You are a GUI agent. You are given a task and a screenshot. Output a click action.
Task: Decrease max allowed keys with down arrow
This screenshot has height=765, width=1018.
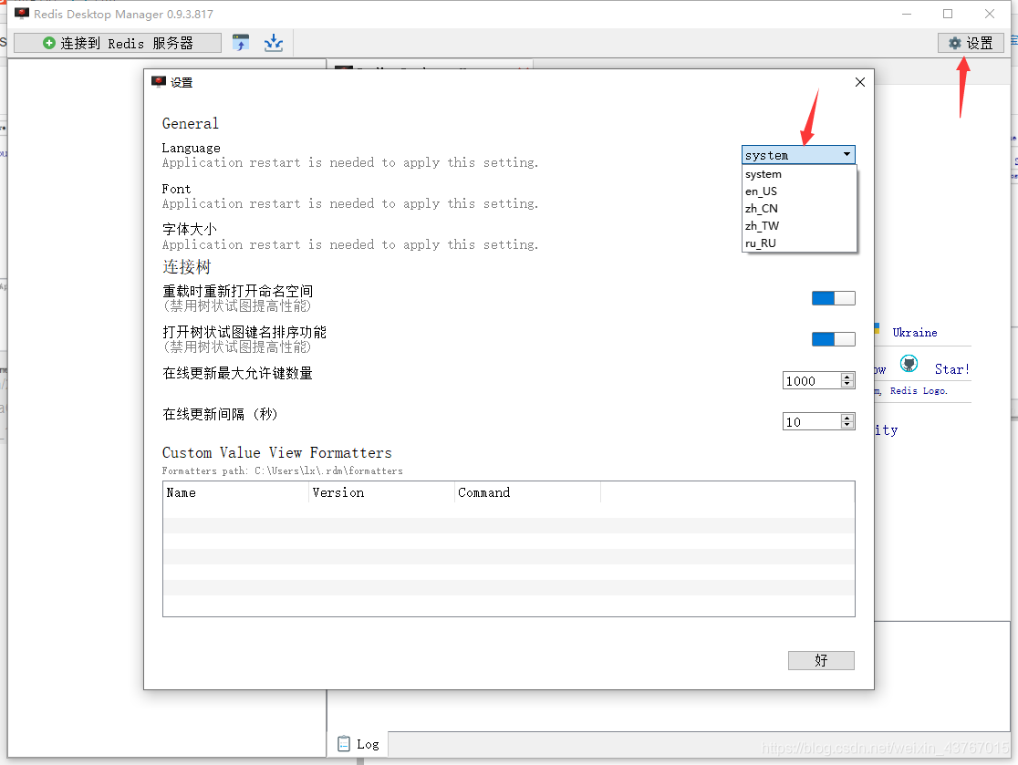coord(847,385)
